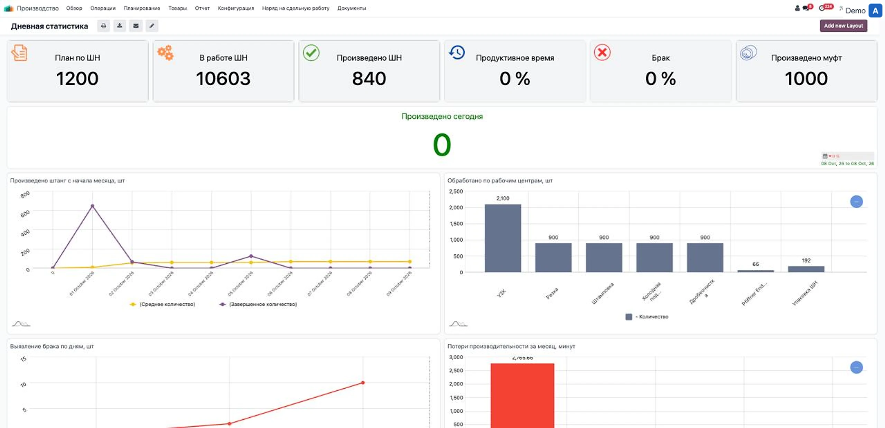Image resolution: width=885 pixels, height=428 pixels.
Task: Click the orange gears В работе ШН icon
Action: click(165, 53)
